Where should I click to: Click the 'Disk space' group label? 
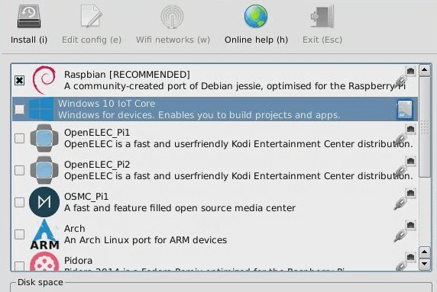tap(40, 282)
